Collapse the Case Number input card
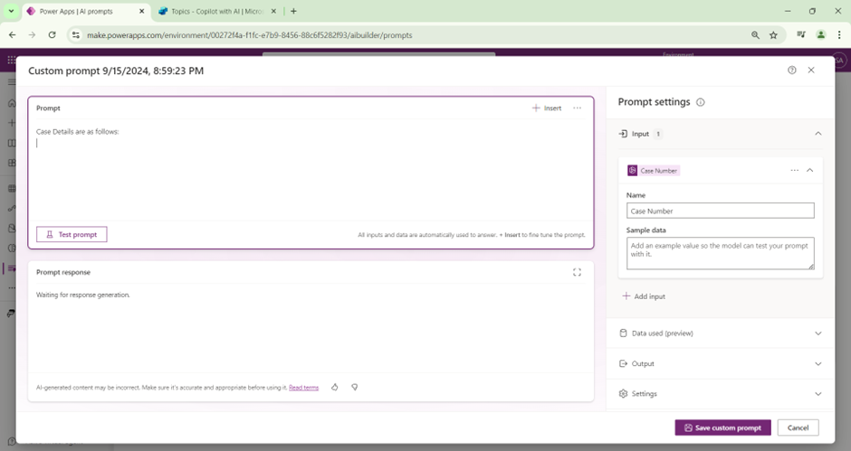The height and width of the screenshot is (451, 851). tap(809, 170)
